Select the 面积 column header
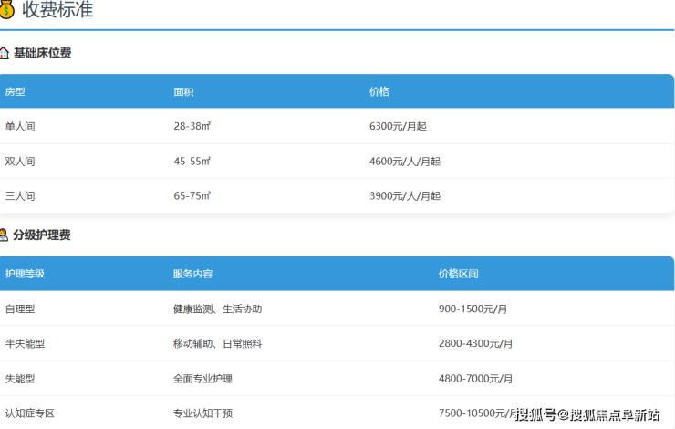Viewport: 675px width, 429px height. click(183, 92)
